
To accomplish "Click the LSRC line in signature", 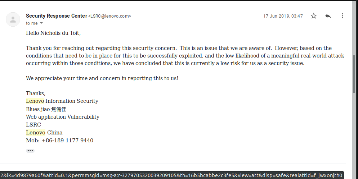I will tap(33, 125).
